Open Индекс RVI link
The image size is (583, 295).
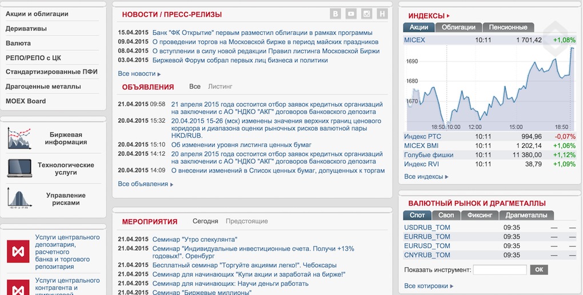click(422, 164)
